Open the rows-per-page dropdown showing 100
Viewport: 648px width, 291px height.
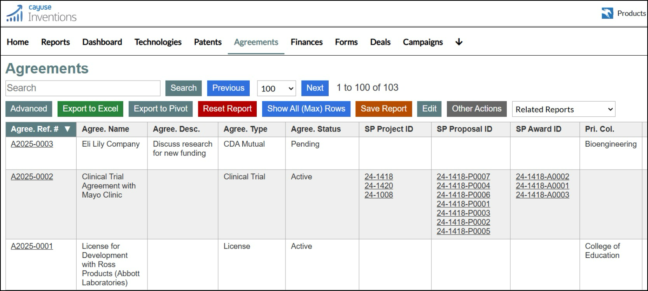point(277,88)
